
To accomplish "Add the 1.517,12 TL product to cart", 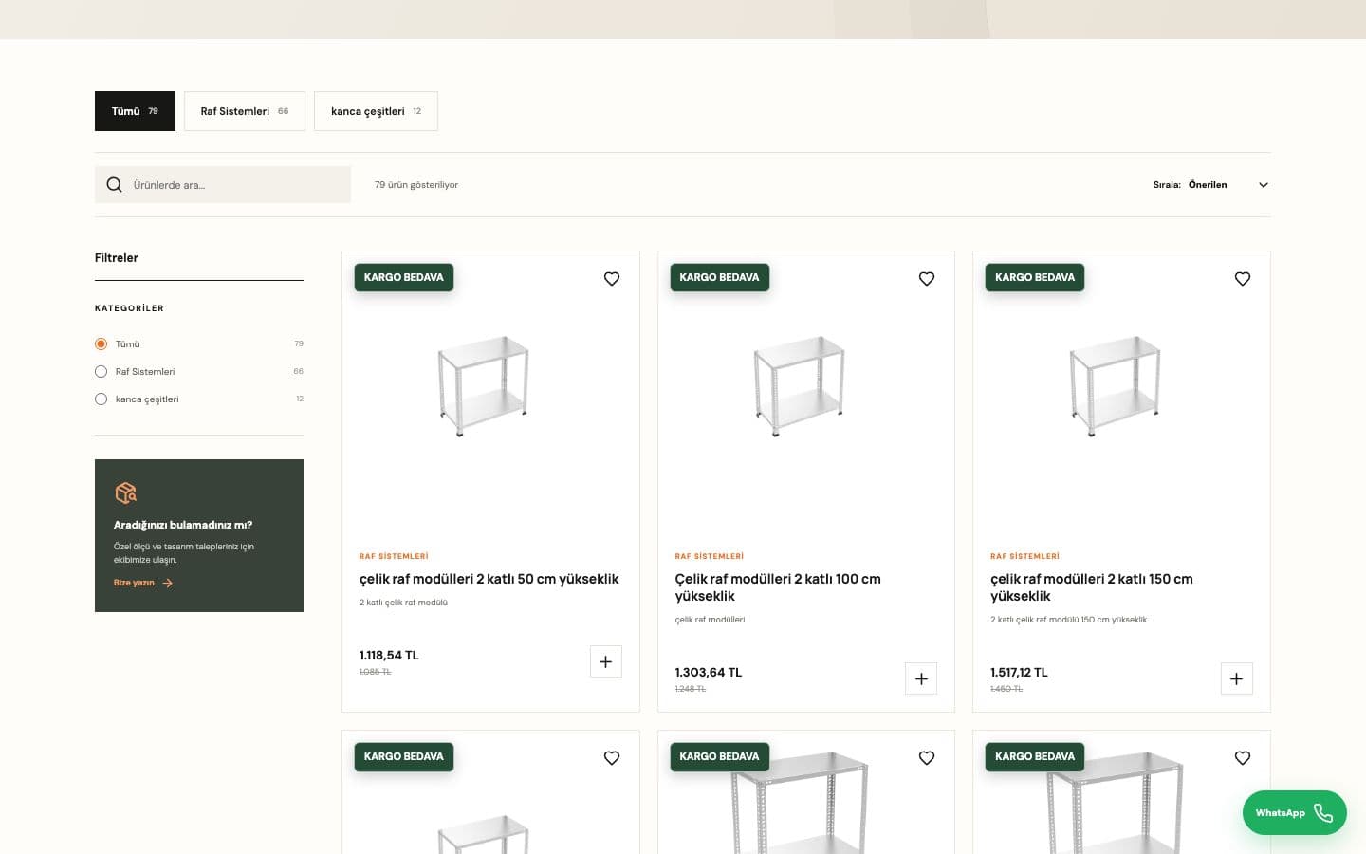I will [1236, 678].
